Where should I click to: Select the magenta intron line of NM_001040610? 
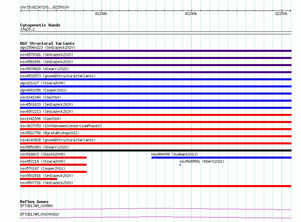tap(156, 217)
